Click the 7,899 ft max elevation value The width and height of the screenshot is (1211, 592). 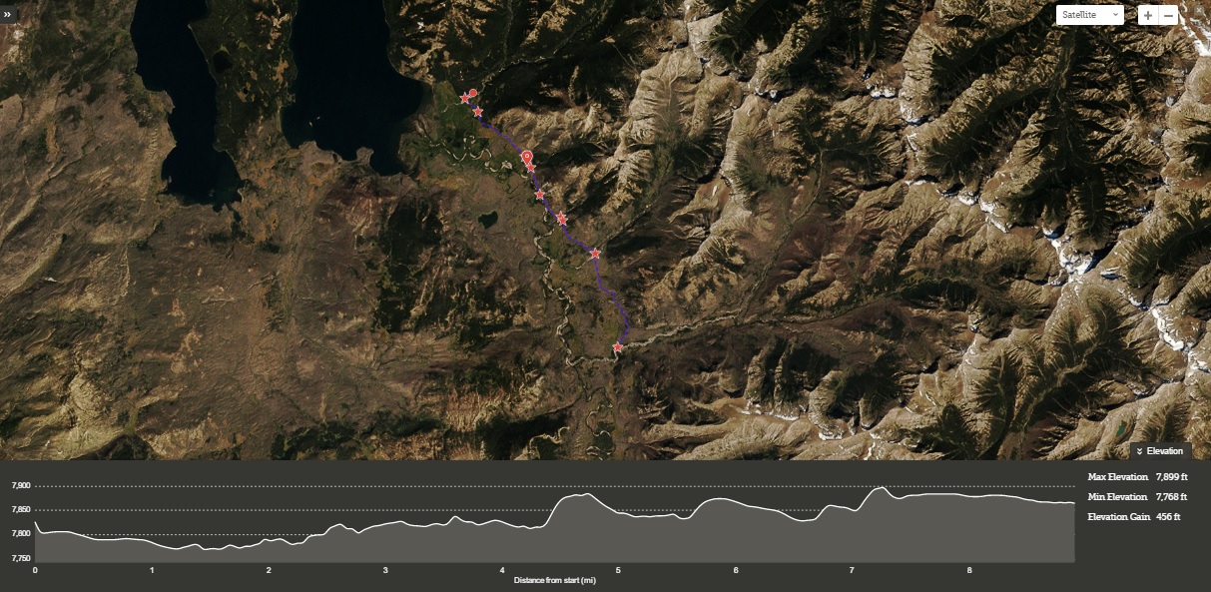pos(1171,477)
